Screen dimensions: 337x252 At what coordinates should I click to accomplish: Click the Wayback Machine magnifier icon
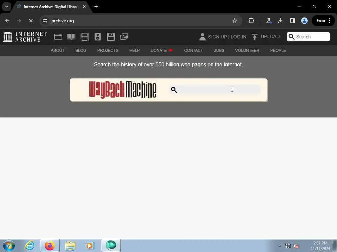[174, 90]
